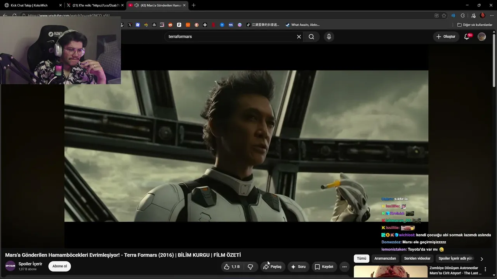Click the '1,07 B abone' subscriber count
The height and width of the screenshot is (279, 497).
pyautogui.click(x=28, y=269)
